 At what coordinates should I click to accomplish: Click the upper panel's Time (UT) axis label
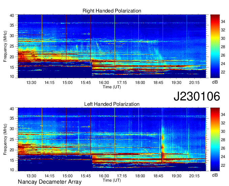pyautogui.click(x=112, y=87)
